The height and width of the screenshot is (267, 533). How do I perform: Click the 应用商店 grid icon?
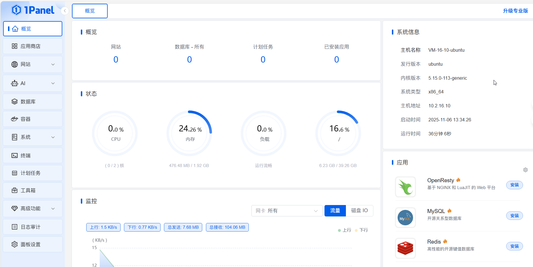[15, 46]
